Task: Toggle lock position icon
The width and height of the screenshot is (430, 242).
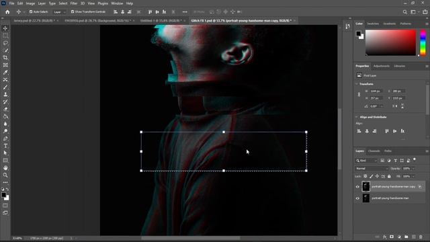Action: 378,176
